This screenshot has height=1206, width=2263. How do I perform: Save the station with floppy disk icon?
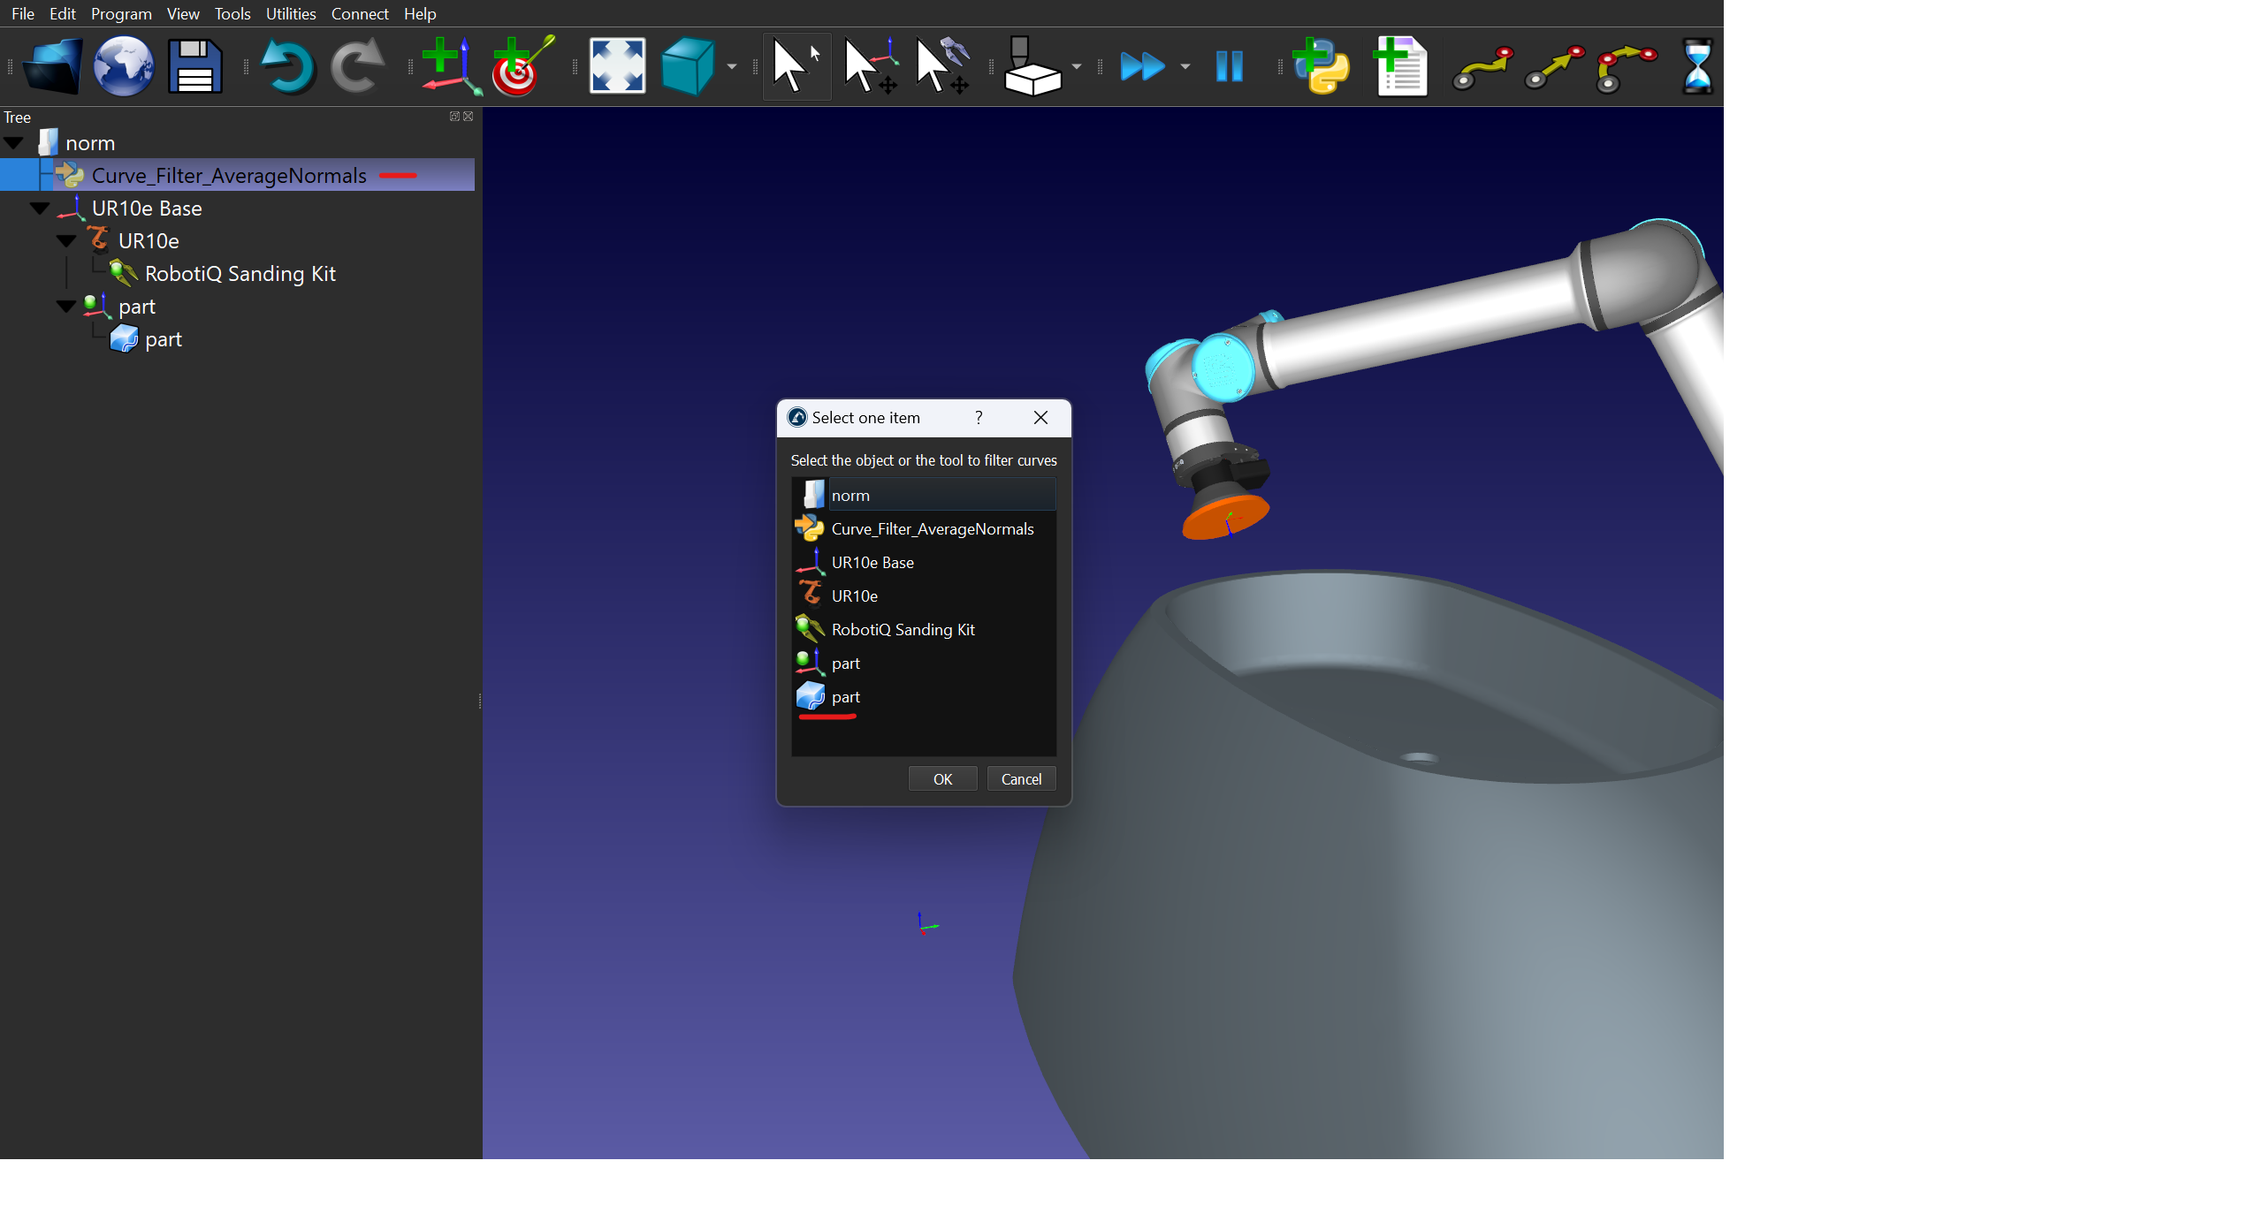click(194, 67)
